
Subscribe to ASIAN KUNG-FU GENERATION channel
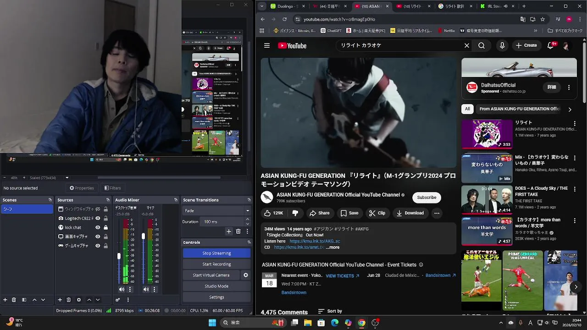coord(426,198)
